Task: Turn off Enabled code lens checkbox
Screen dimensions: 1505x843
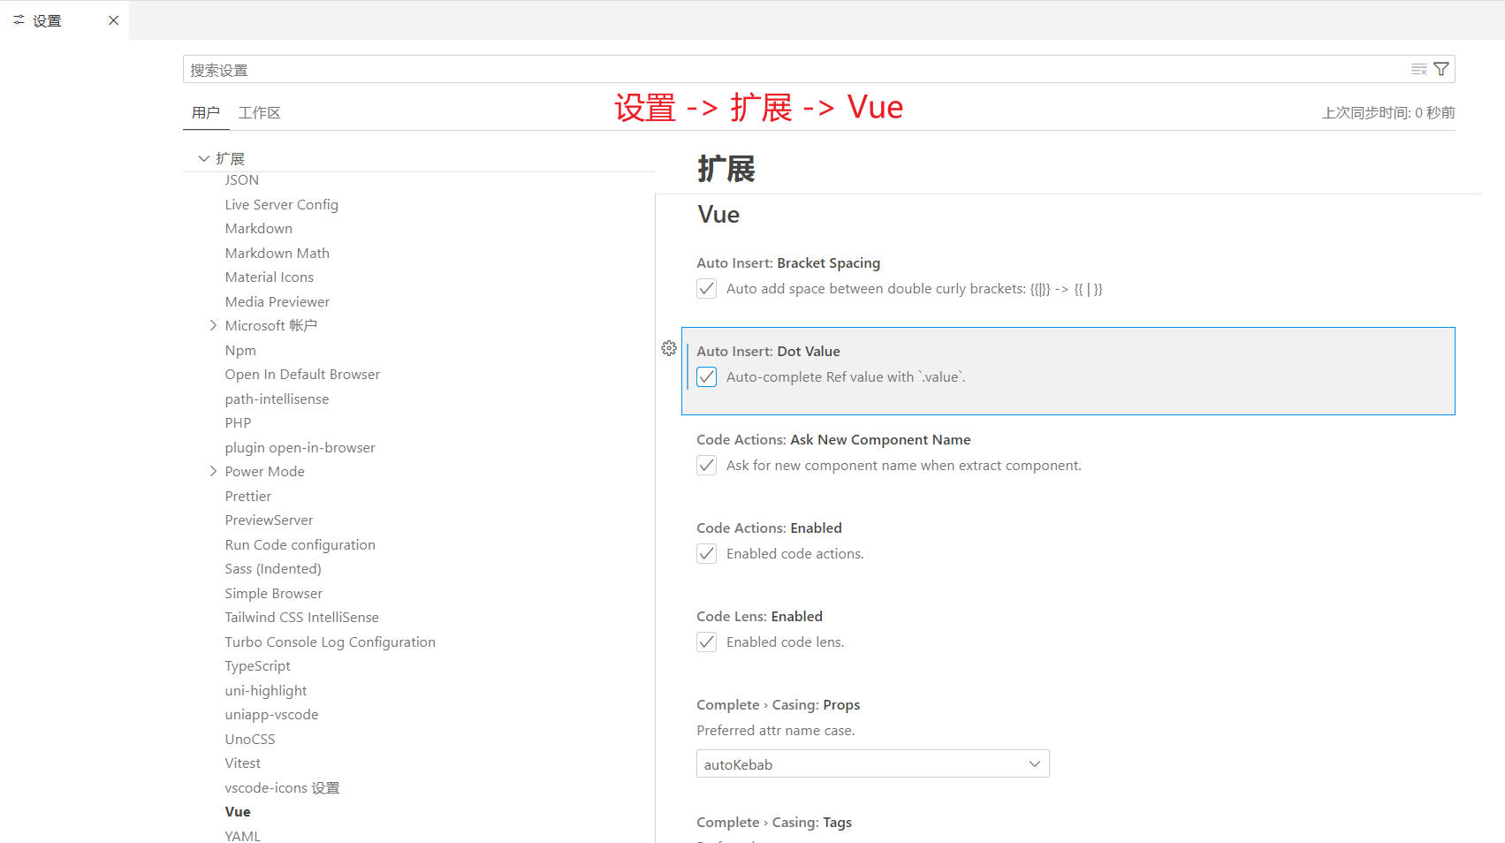Action: coord(707,642)
